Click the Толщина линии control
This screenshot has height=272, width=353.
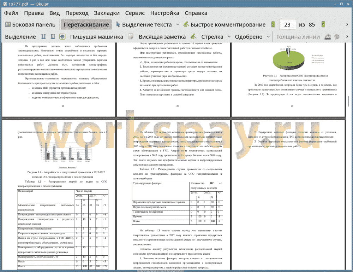(298, 37)
